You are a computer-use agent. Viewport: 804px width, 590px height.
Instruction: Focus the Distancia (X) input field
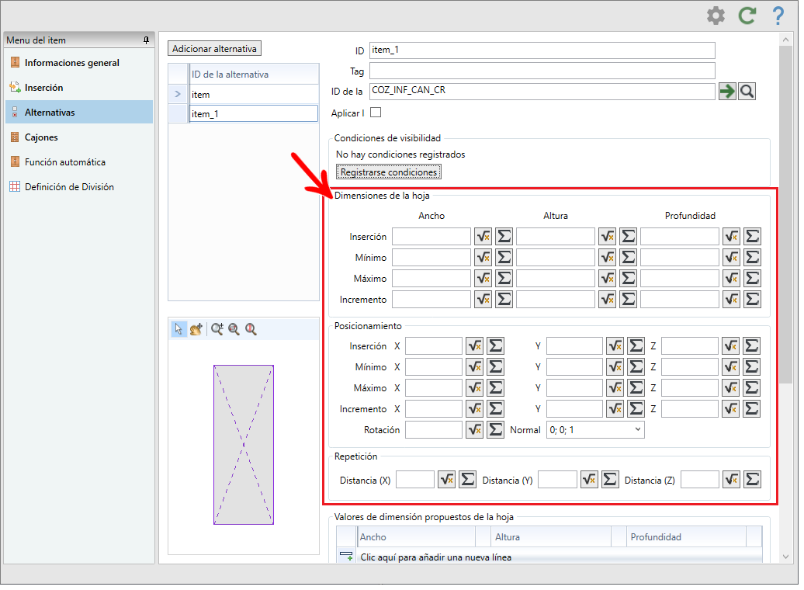[415, 480]
